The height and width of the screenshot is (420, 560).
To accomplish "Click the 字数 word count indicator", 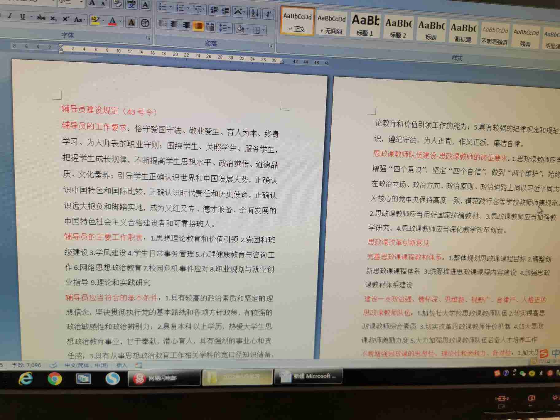I will pos(26,365).
